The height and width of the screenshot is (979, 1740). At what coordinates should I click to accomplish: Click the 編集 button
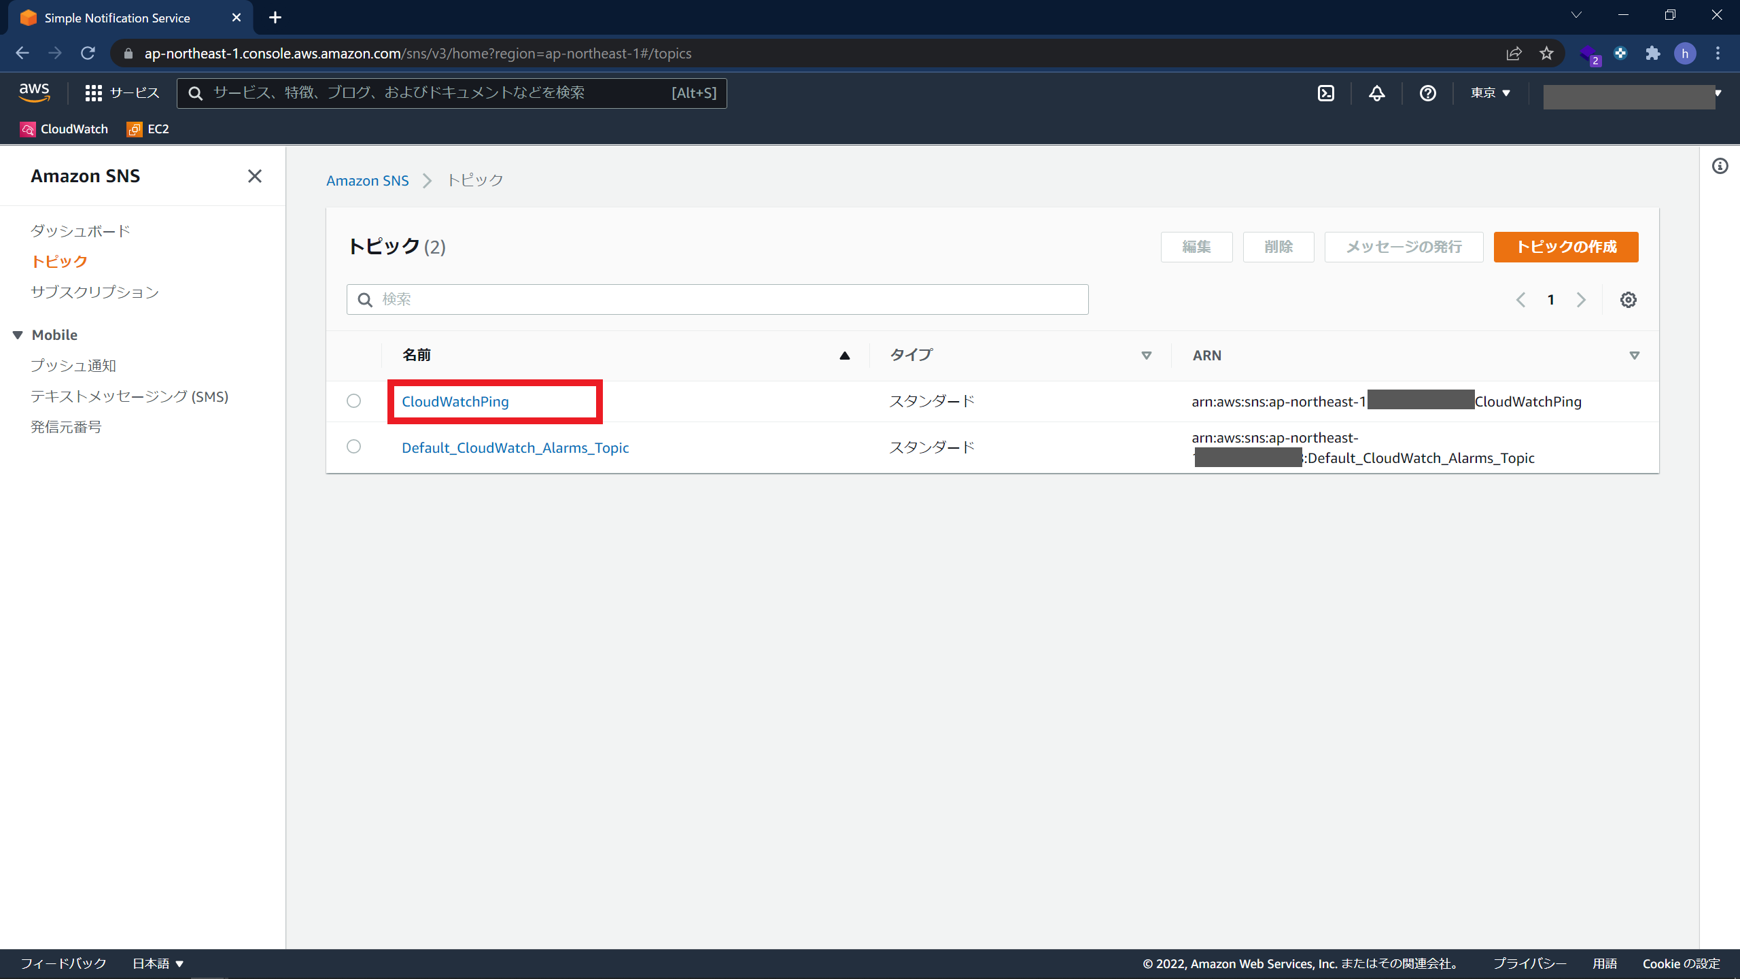tap(1196, 247)
